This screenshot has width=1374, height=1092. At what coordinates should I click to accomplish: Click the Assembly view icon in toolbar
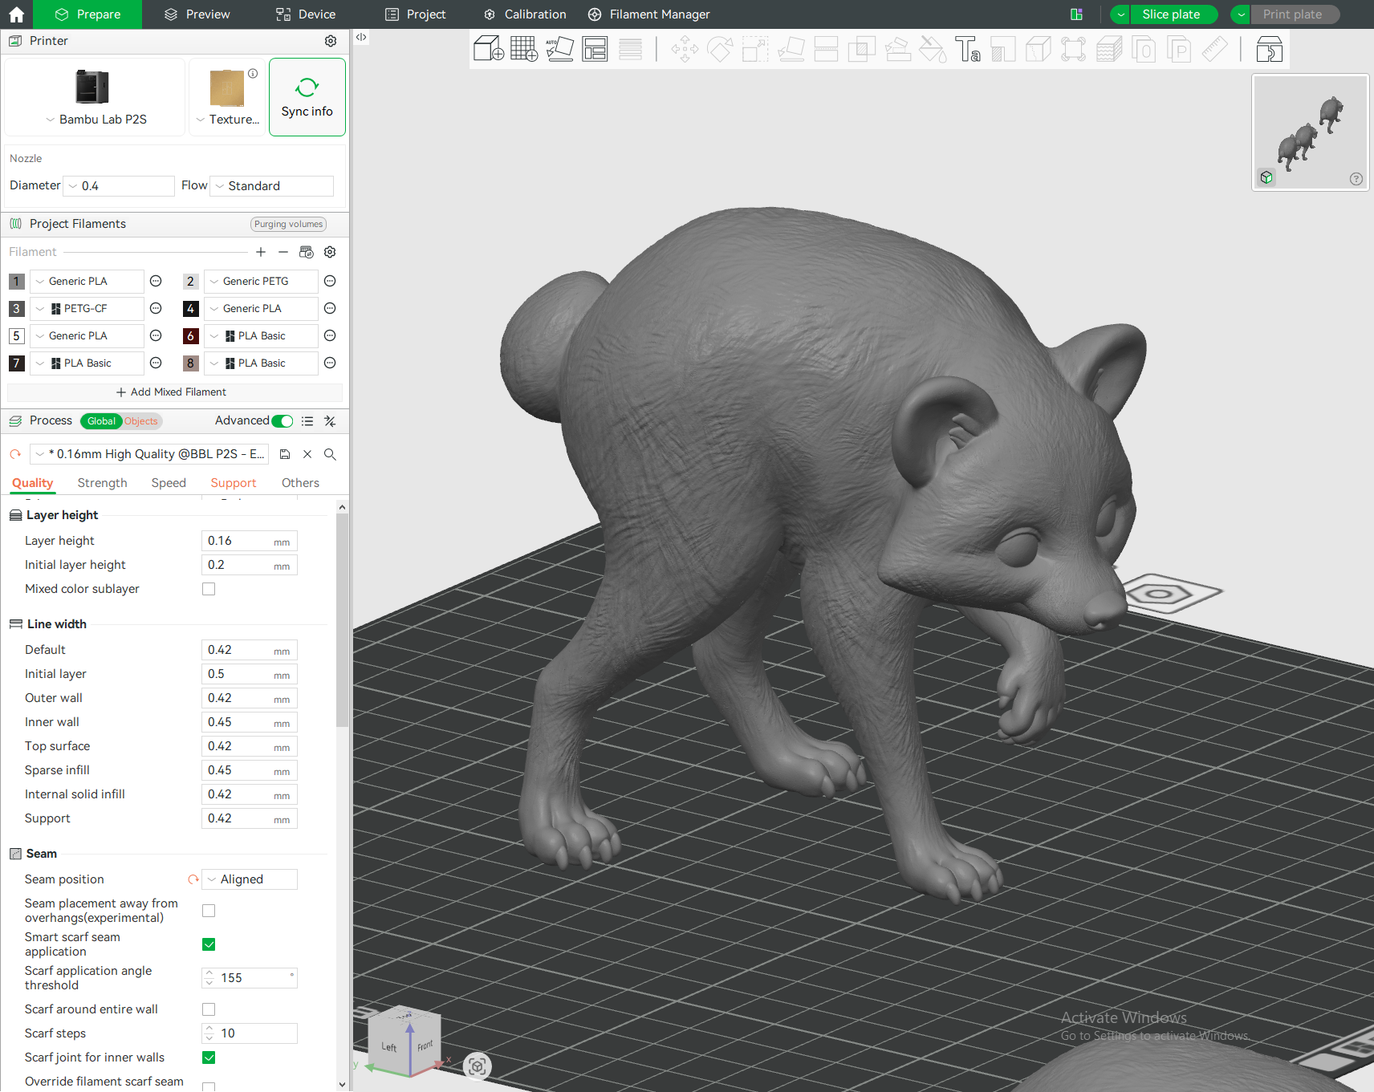pyautogui.click(x=1269, y=49)
